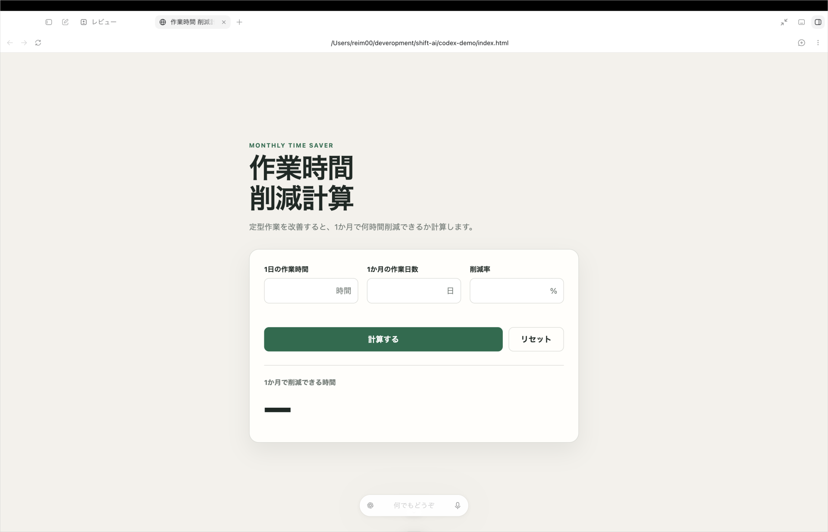The image size is (828, 532).
Task: Click the MONTHLY TIME SAVER label
Action: pos(291,145)
